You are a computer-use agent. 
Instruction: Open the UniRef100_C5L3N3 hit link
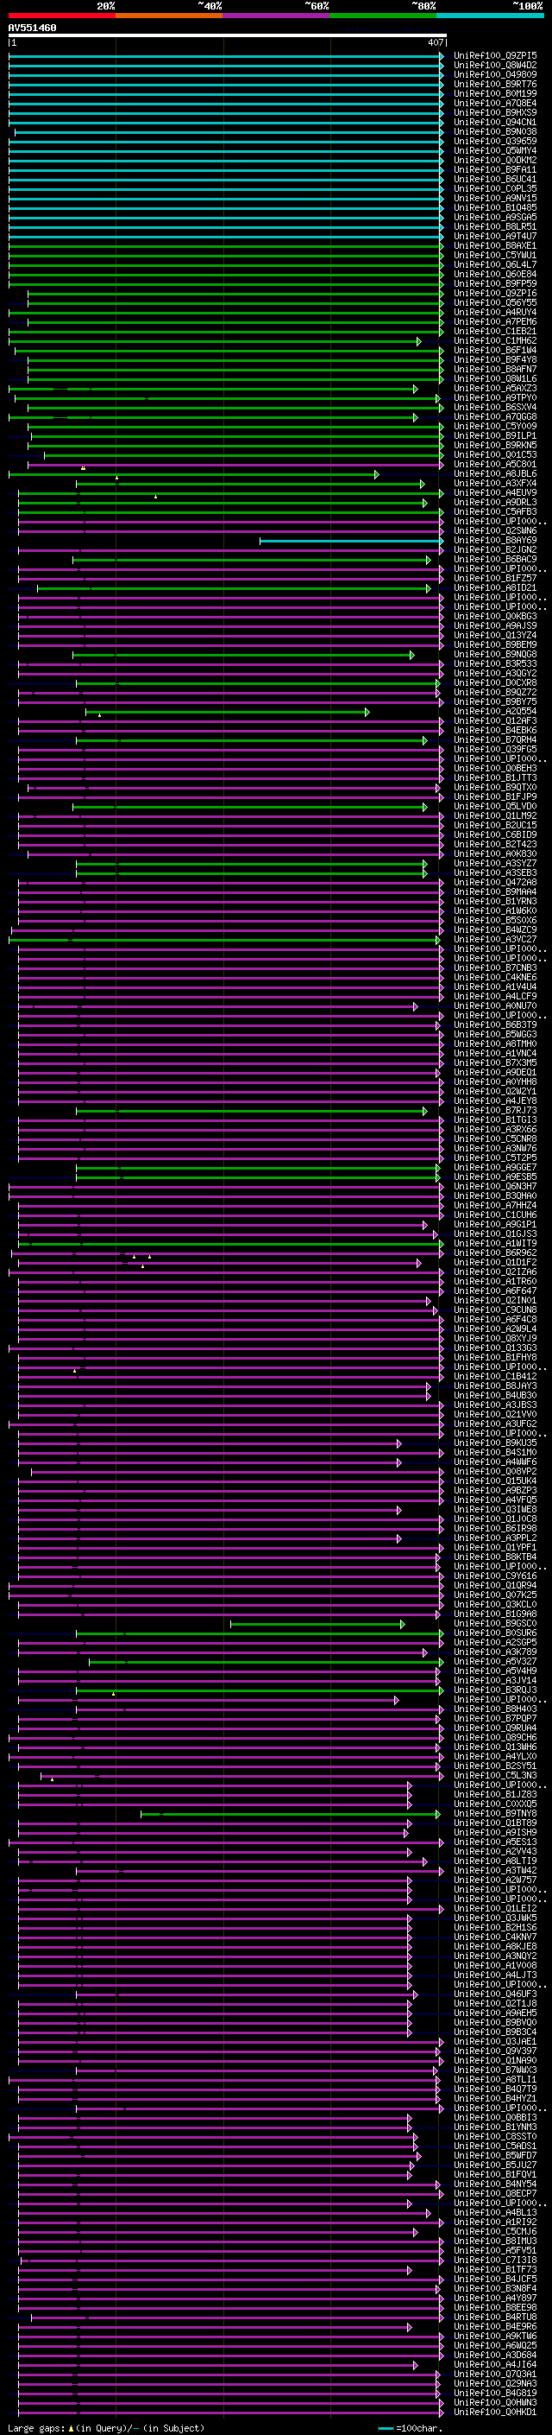pos(495,1776)
